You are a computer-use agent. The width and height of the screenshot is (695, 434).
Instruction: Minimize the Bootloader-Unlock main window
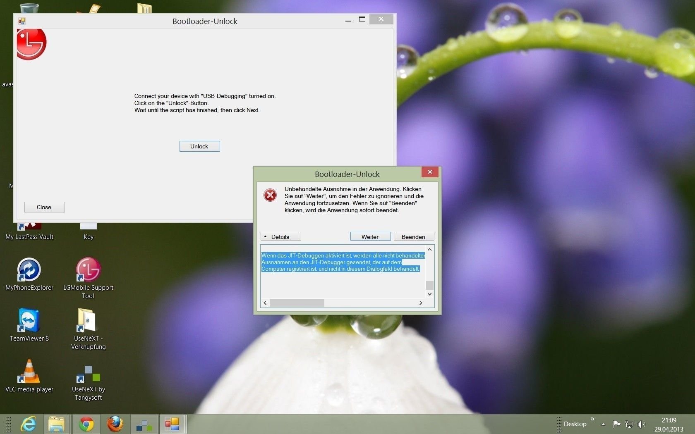click(x=348, y=20)
